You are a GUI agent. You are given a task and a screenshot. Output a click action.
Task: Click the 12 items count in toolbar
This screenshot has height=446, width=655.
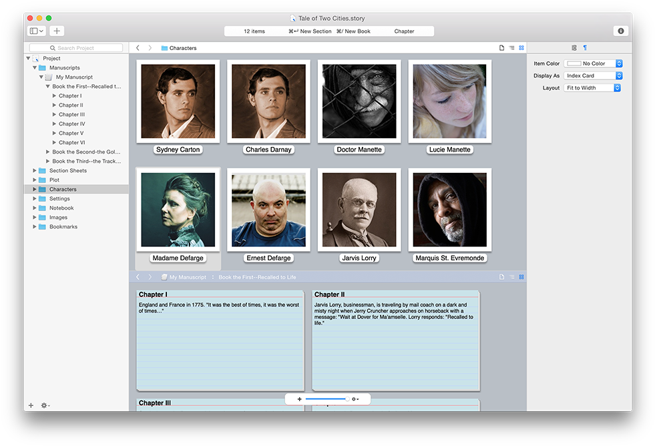[x=254, y=31]
